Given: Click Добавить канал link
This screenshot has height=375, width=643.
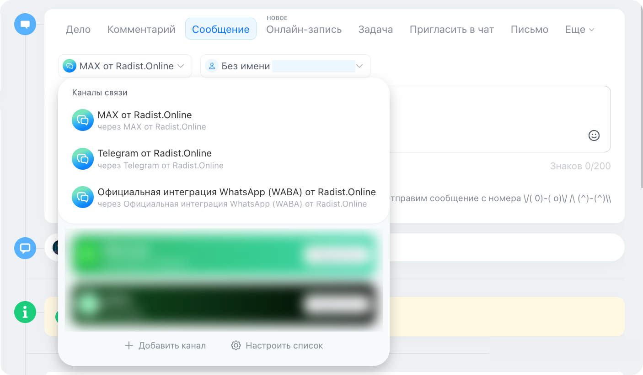Looking at the screenshot, I should tap(165, 345).
